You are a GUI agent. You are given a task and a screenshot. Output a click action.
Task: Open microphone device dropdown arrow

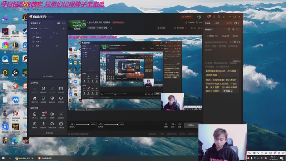74,124
